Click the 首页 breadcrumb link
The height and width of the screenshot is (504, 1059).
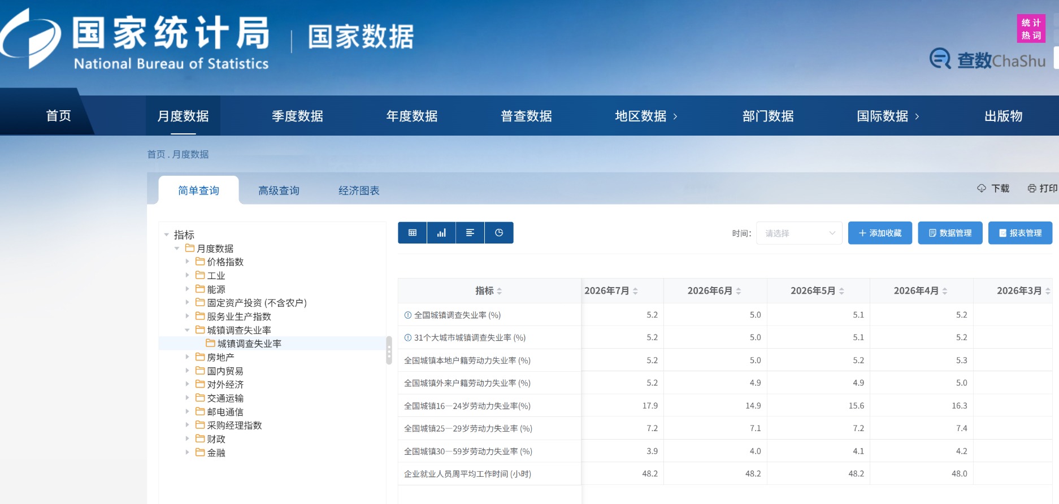point(156,154)
